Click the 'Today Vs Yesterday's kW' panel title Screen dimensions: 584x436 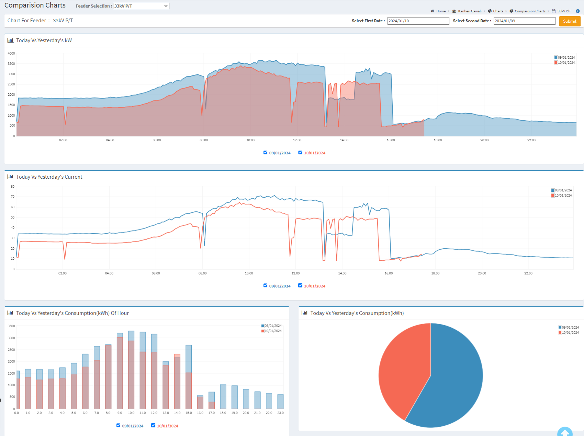tap(44, 40)
